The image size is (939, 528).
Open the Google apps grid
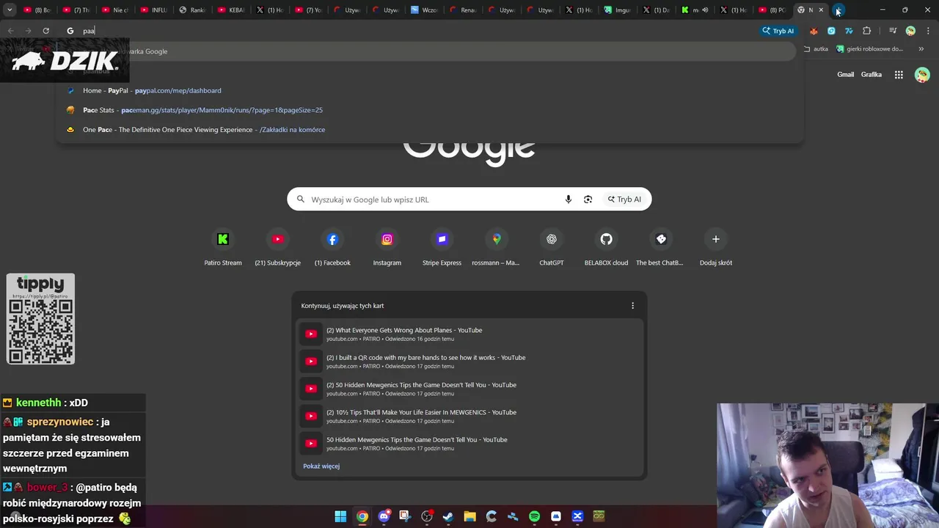pos(899,75)
